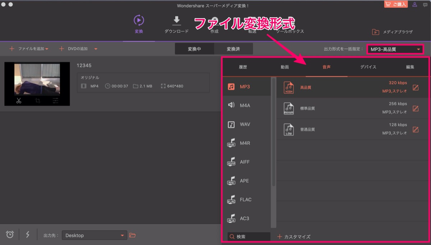Open the MP3-高品質 output format dropdown
The height and width of the screenshot is (245, 431).
[x=395, y=49]
